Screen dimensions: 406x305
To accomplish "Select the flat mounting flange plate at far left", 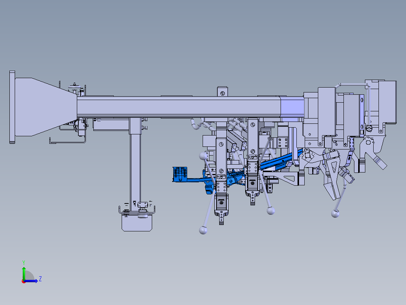I will 12,107.
